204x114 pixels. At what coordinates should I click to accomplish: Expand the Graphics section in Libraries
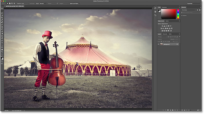[x=182, y=15]
